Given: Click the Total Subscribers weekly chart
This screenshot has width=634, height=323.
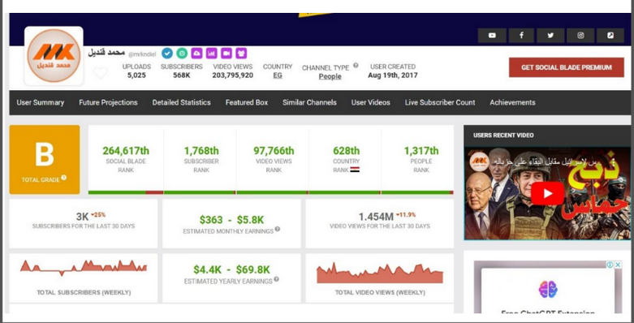Looking at the screenshot, I should pos(84,268).
